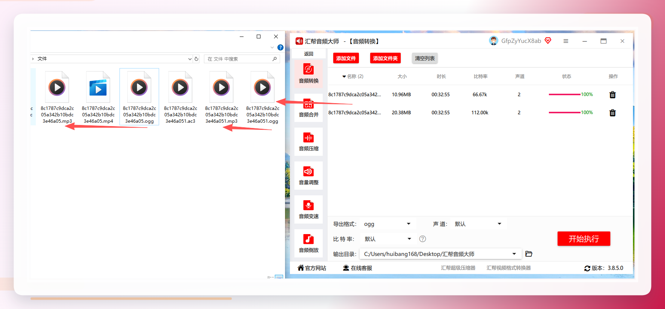Choose the 音频倒放 reverse tool
Screen dimensions: 665x309
(x=308, y=243)
